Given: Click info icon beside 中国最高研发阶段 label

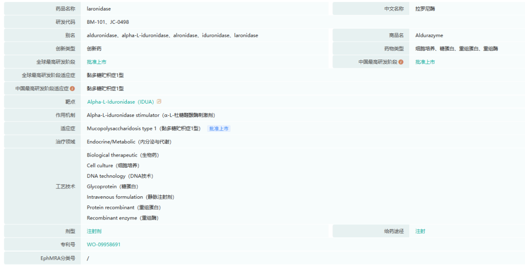Looking at the screenshot, I should (x=401, y=62).
